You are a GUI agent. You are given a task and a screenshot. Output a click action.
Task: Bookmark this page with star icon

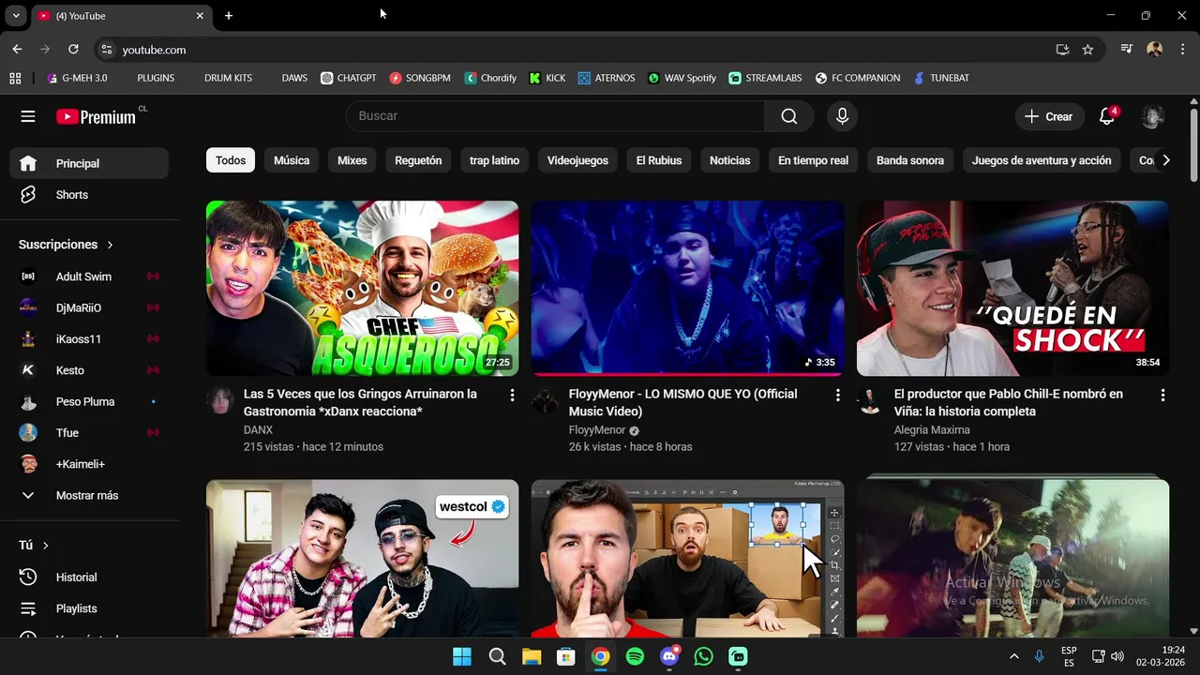coord(1087,50)
